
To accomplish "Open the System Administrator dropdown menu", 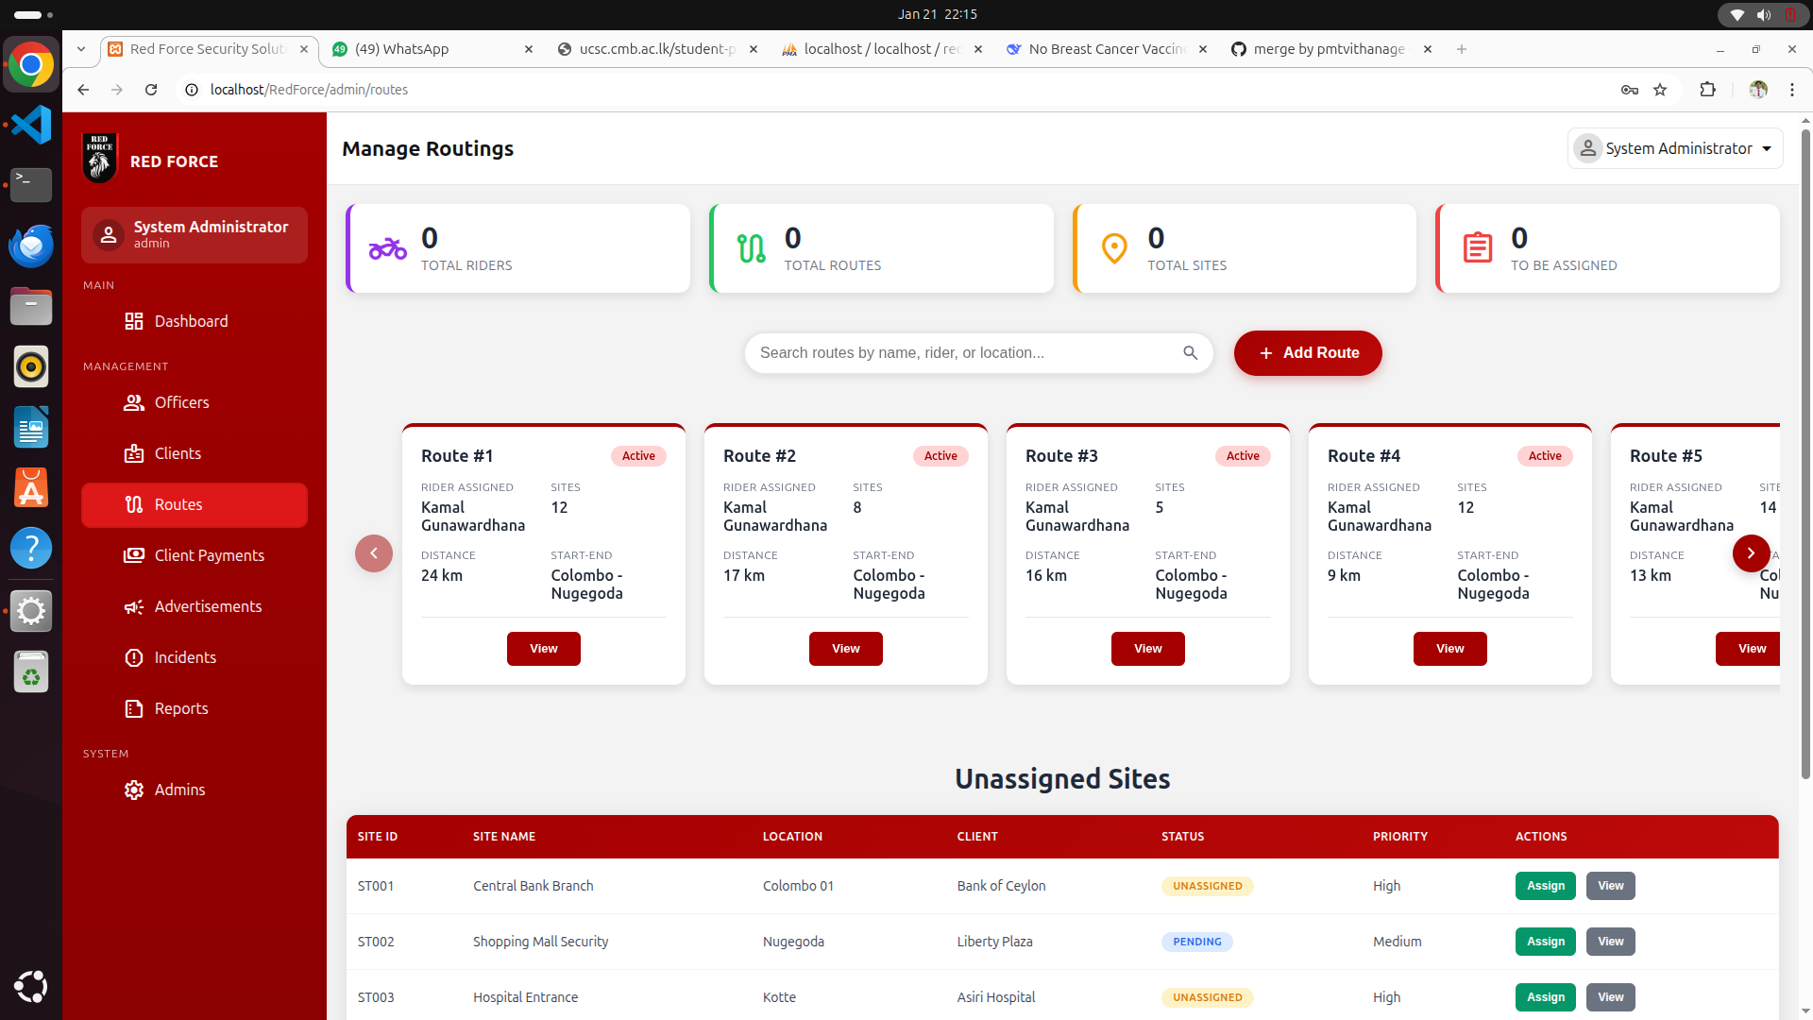I will 1675,149.
